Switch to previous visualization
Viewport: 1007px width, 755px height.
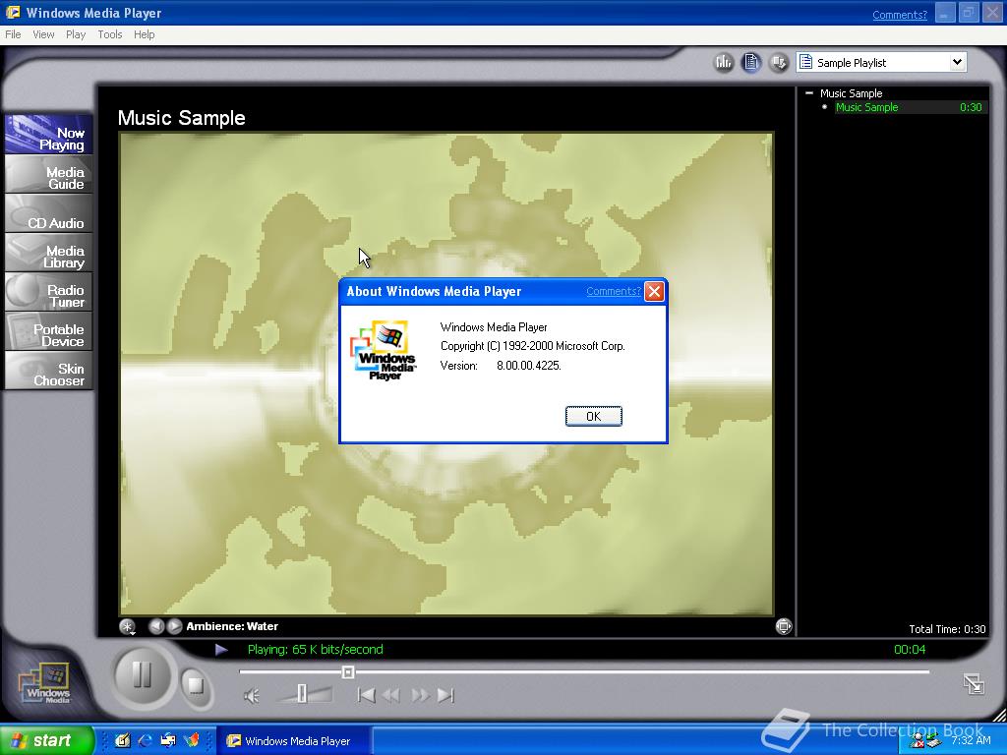point(156,626)
